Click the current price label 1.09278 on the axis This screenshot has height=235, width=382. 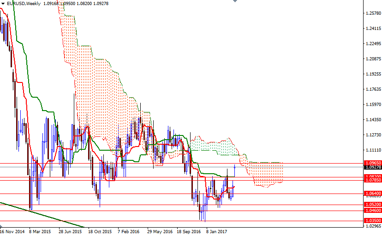point(373,167)
